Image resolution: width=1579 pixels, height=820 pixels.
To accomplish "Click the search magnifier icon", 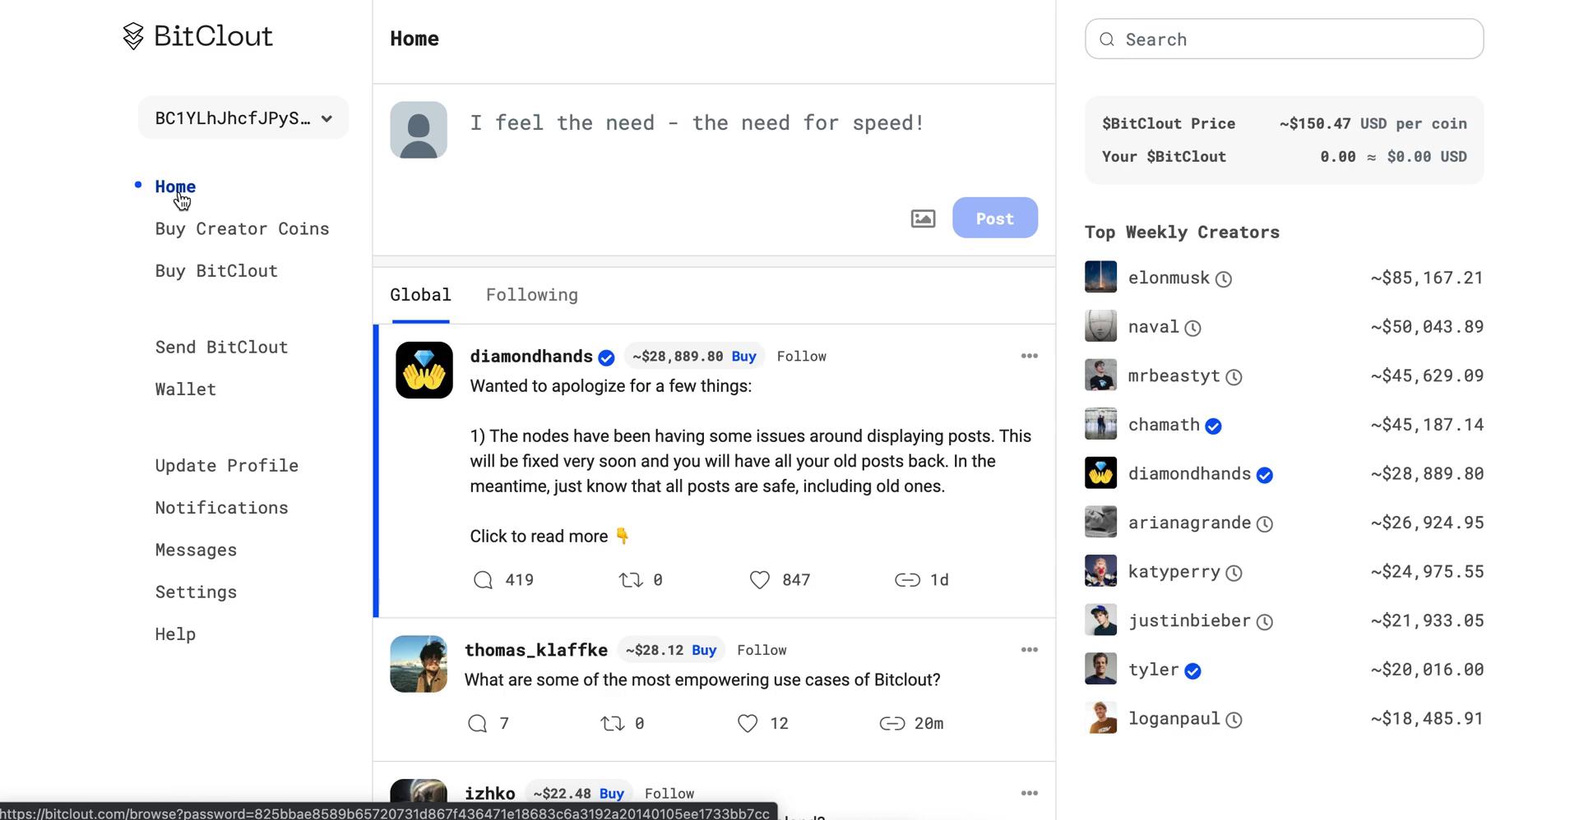I will coord(1106,39).
